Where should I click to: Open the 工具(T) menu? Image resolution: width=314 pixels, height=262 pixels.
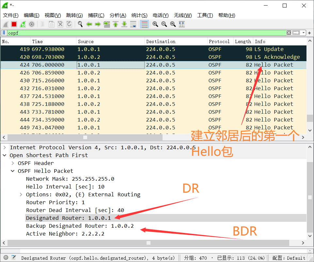point(205,15)
